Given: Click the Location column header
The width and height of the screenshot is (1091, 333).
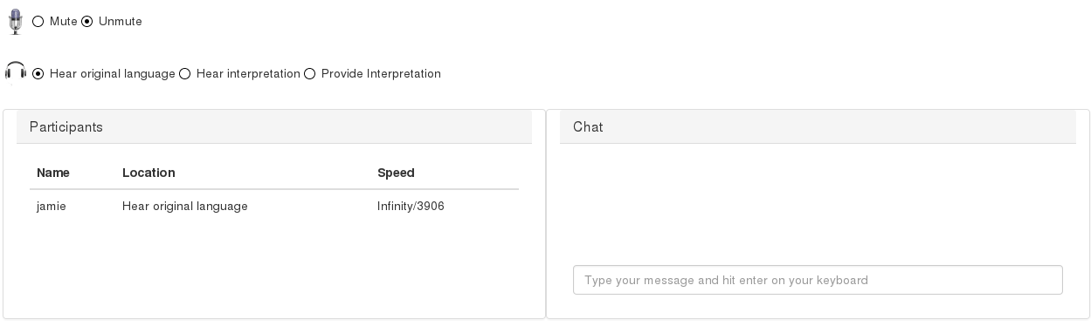Looking at the screenshot, I should [148, 173].
